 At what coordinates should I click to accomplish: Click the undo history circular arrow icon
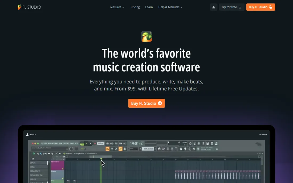[190, 143]
